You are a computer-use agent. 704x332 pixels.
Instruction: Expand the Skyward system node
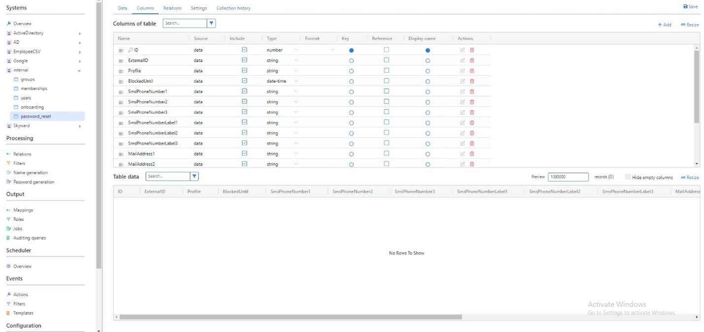tap(79, 126)
